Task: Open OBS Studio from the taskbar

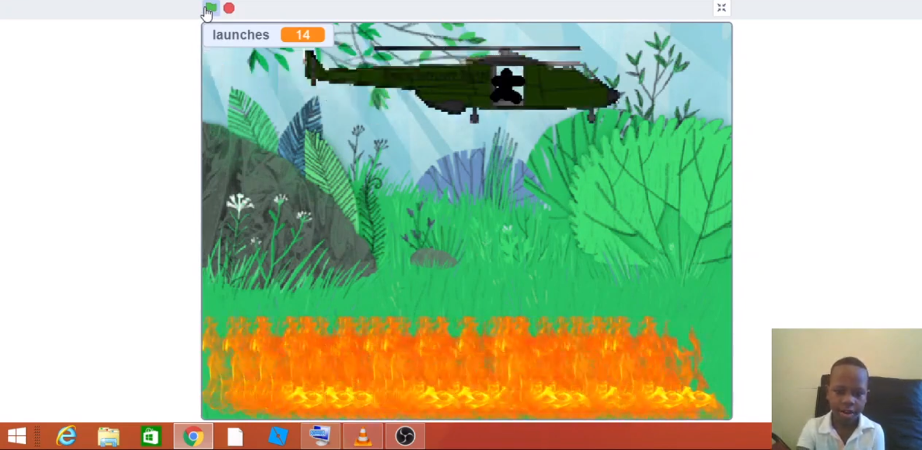Action: [x=405, y=436]
